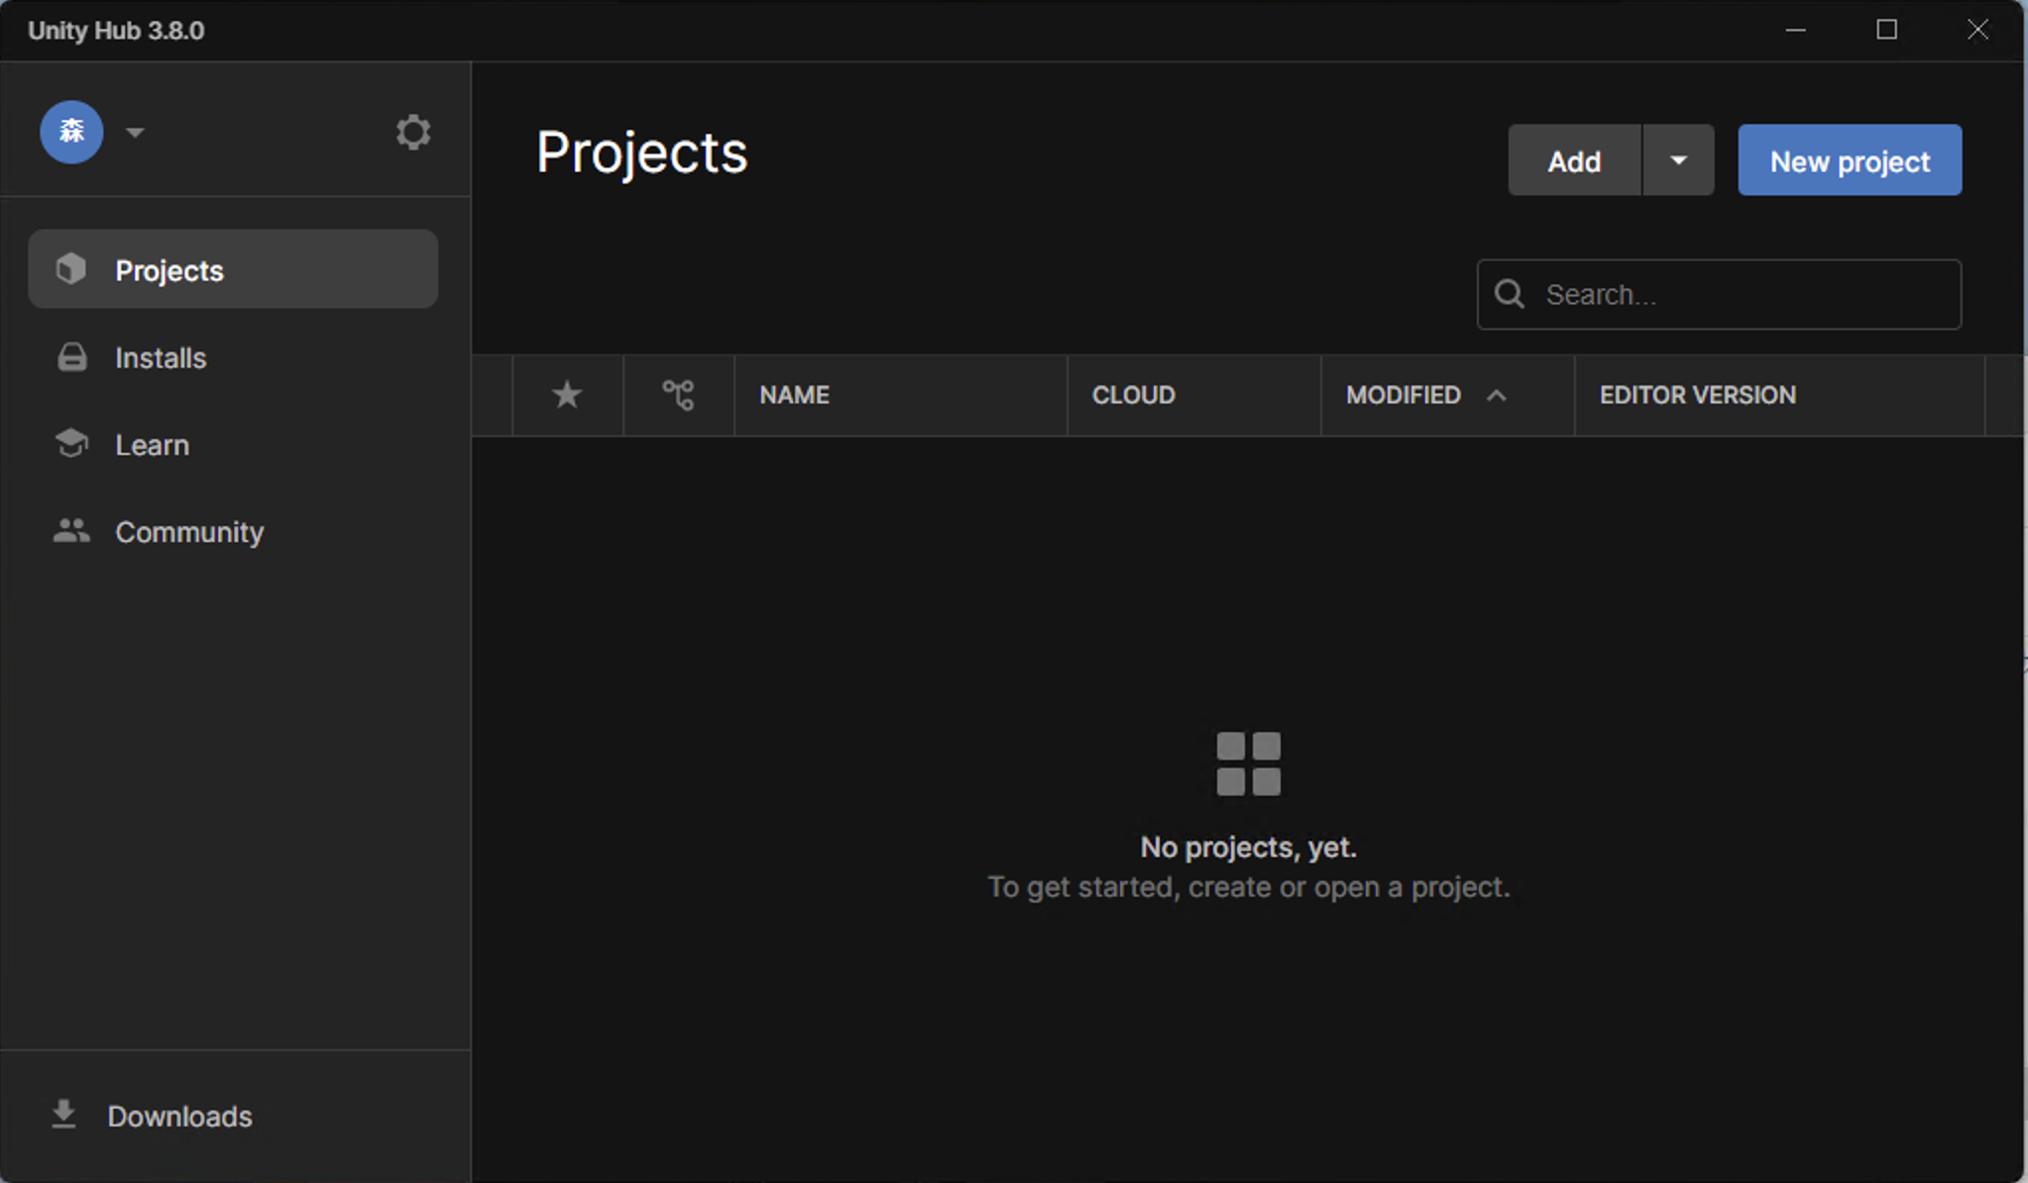
Task: Click the Add button
Action: pos(1573,161)
